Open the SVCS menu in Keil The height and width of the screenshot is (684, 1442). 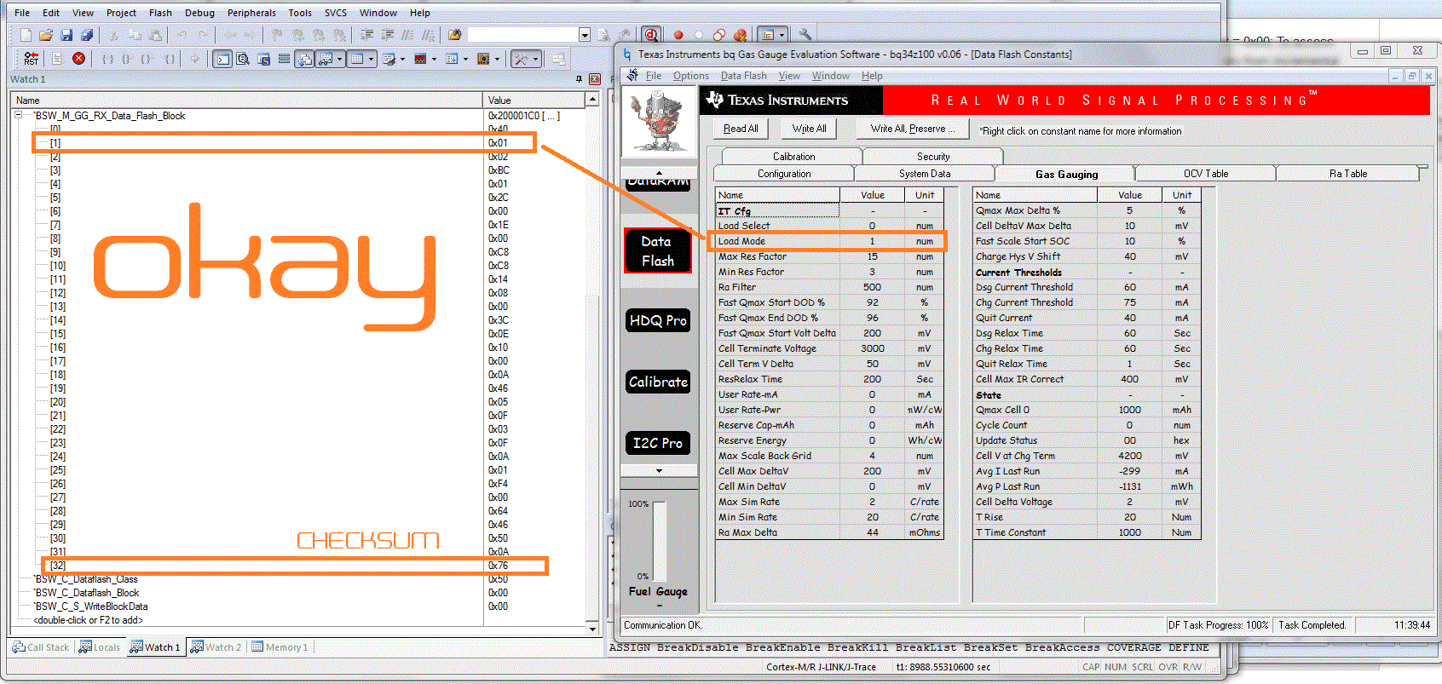click(x=336, y=13)
